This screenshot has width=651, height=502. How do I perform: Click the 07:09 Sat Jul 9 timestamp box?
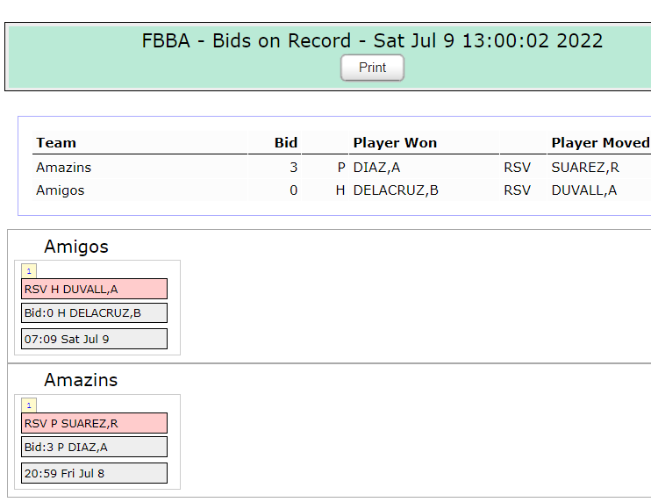[x=94, y=339]
